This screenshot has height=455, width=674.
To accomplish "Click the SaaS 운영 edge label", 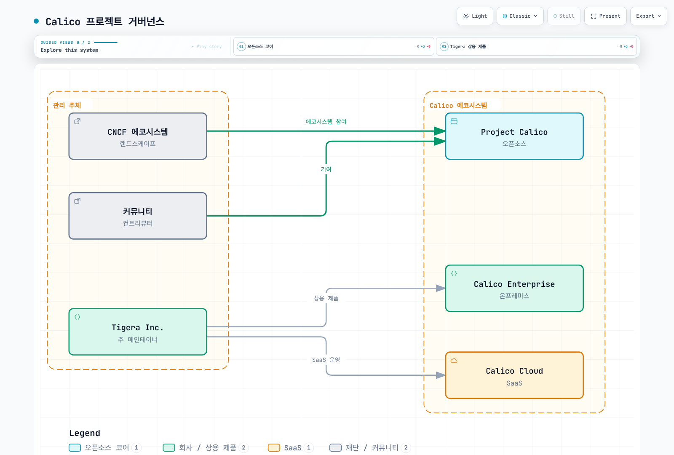I will pyautogui.click(x=326, y=360).
